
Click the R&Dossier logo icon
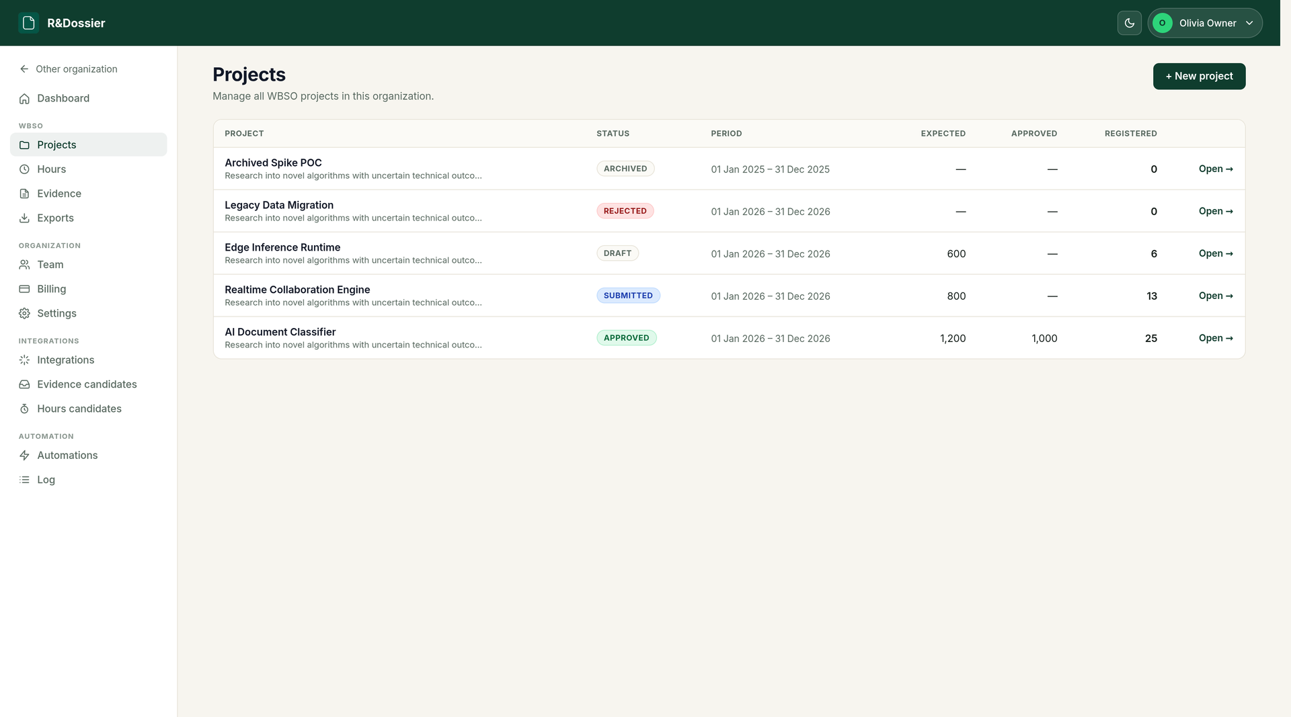click(28, 23)
